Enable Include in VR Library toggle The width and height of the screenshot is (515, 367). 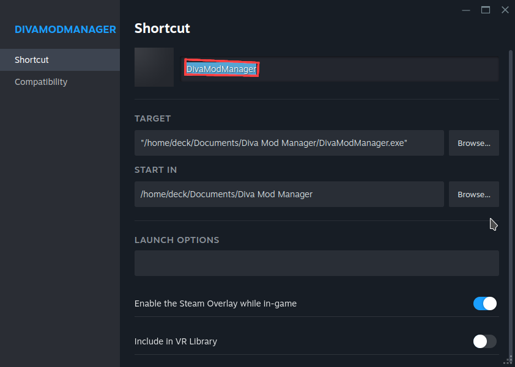[x=485, y=341]
